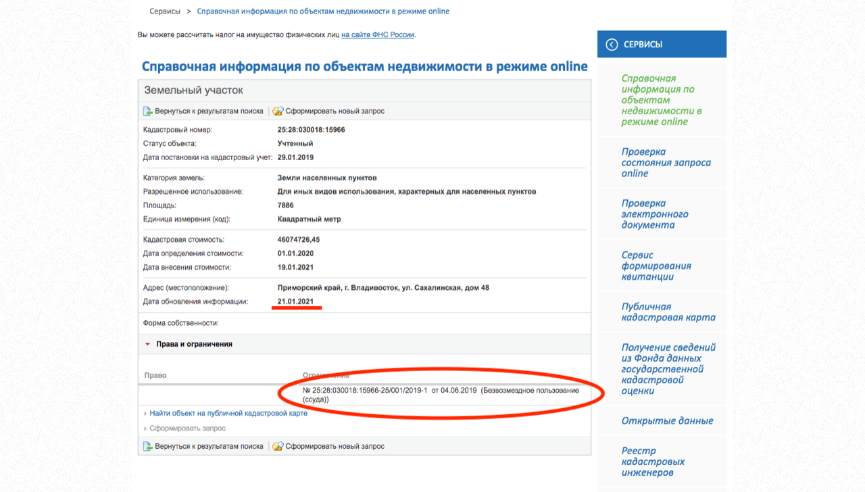
Task: Click the bottom 'Вернуться к результатам поиска' icon
Action: pyautogui.click(x=148, y=447)
